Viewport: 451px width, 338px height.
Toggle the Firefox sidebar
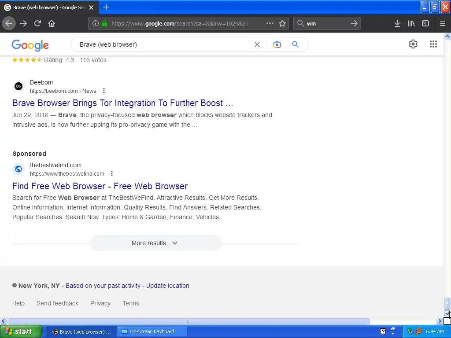point(425,24)
